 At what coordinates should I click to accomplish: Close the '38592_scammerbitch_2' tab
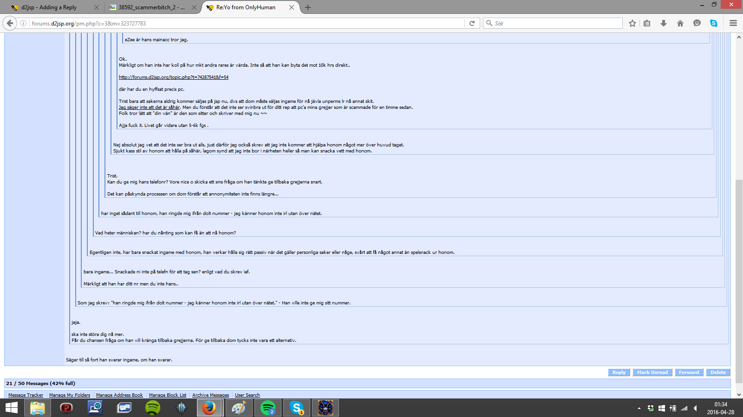point(194,7)
